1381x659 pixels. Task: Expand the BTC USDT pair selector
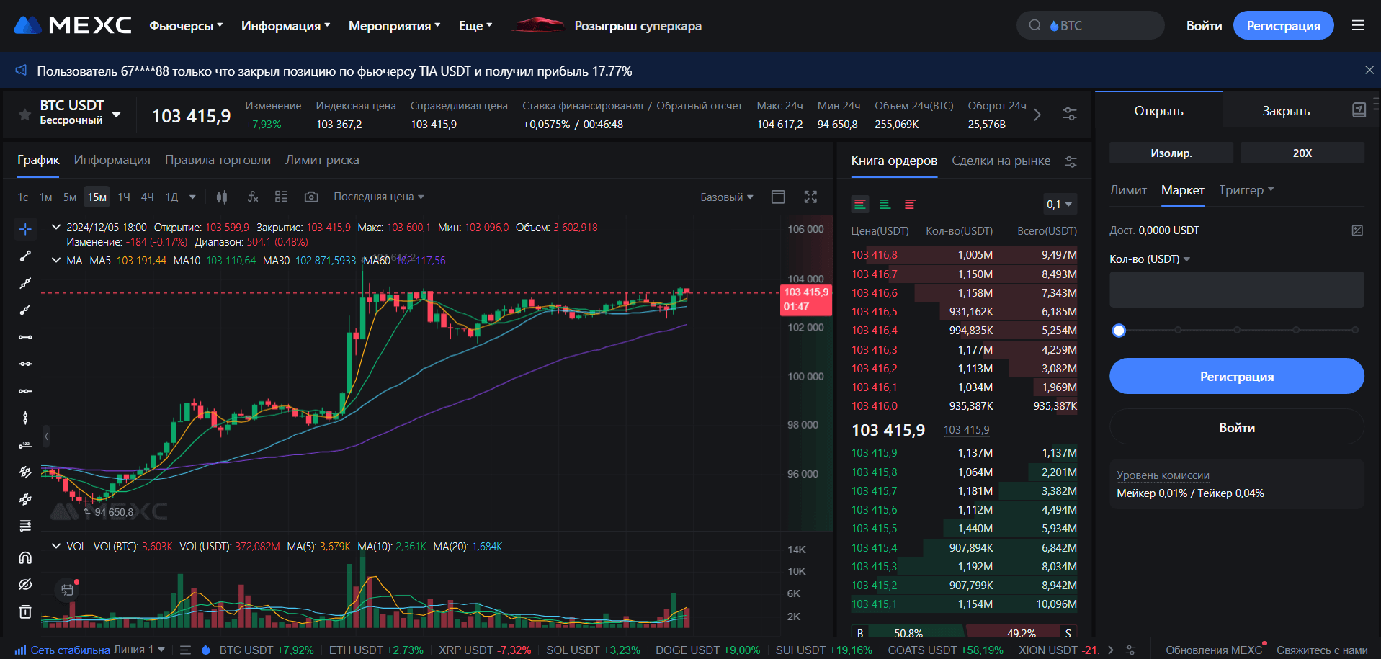point(116,115)
